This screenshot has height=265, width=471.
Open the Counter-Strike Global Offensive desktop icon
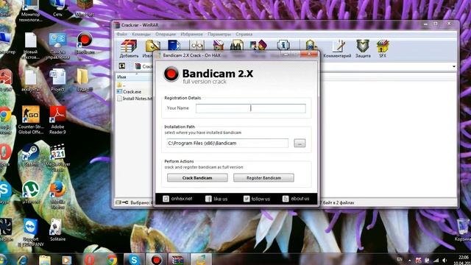coord(31,119)
